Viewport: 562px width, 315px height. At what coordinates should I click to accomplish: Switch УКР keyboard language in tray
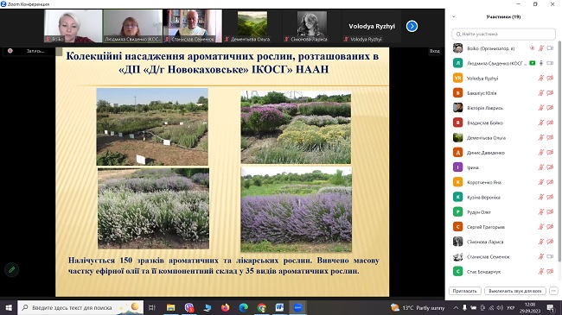pyautogui.click(x=511, y=307)
